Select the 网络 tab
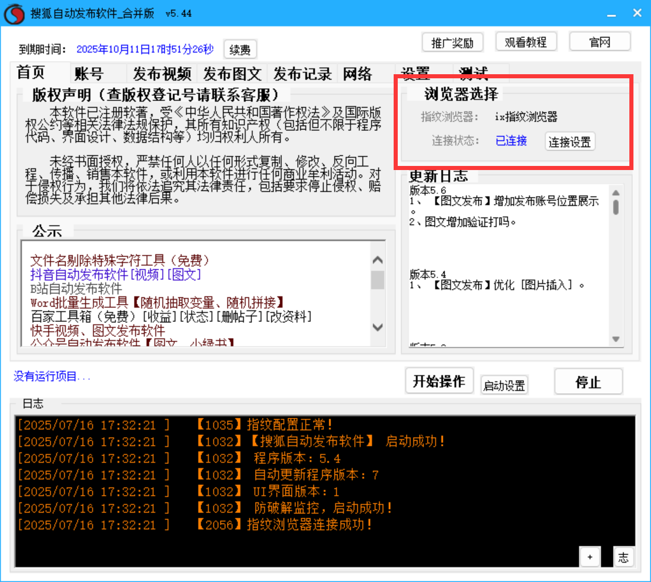The width and height of the screenshot is (651, 582). [366, 74]
